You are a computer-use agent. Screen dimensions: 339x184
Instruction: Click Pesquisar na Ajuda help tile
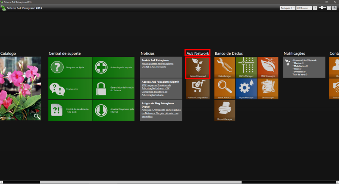[x=70, y=67]
